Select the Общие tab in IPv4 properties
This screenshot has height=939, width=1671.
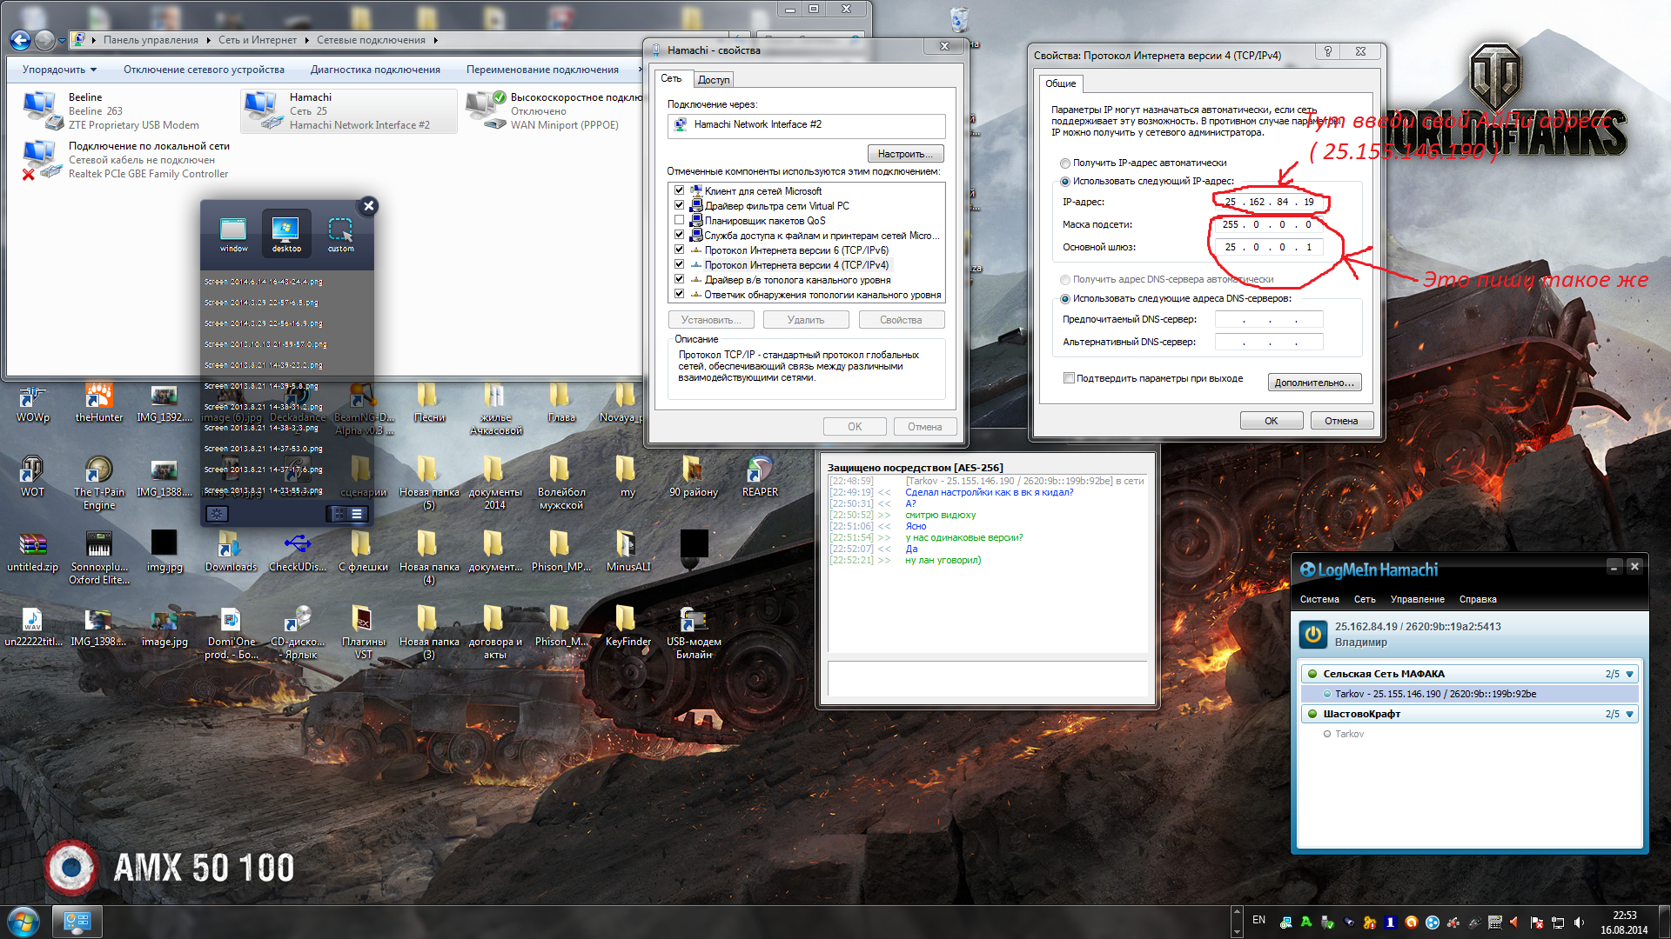pyautogui.click(x=1060, y=83)
